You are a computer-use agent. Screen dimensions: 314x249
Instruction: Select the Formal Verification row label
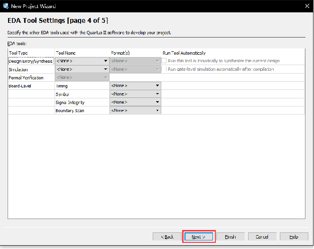tap(26, 77)
